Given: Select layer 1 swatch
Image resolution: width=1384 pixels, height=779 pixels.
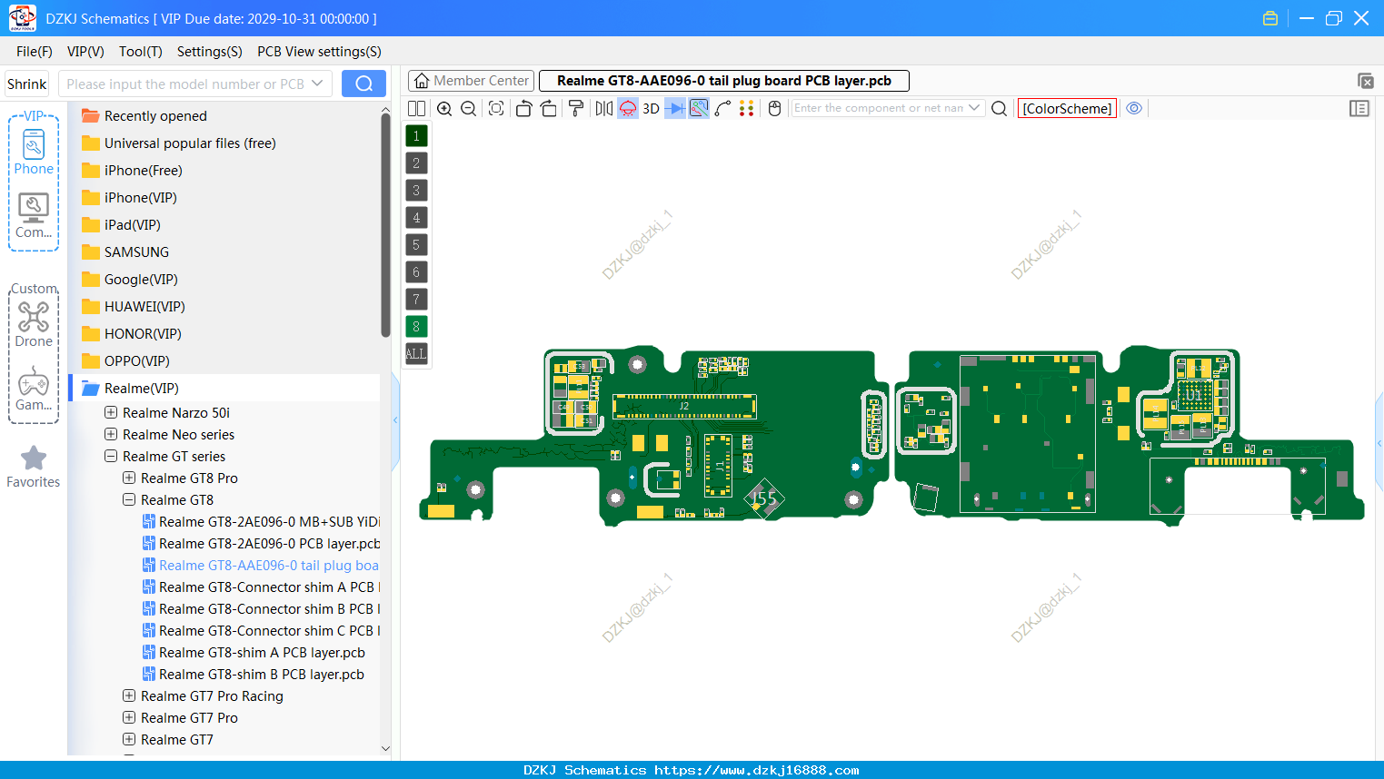Looking at the screenshot, I should click(416, 136).
